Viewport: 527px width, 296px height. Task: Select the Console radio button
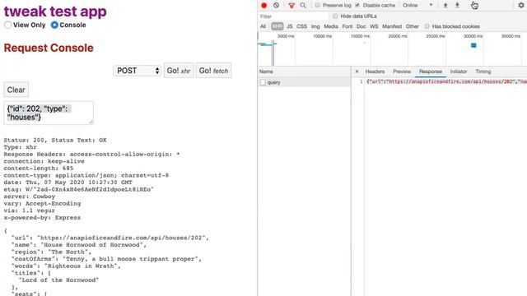54,25
